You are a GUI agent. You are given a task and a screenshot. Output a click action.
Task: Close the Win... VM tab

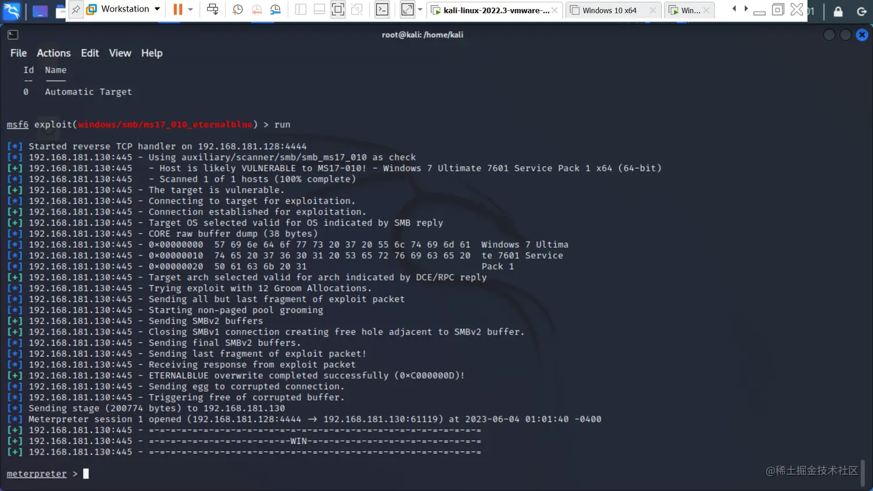point(707,10)
